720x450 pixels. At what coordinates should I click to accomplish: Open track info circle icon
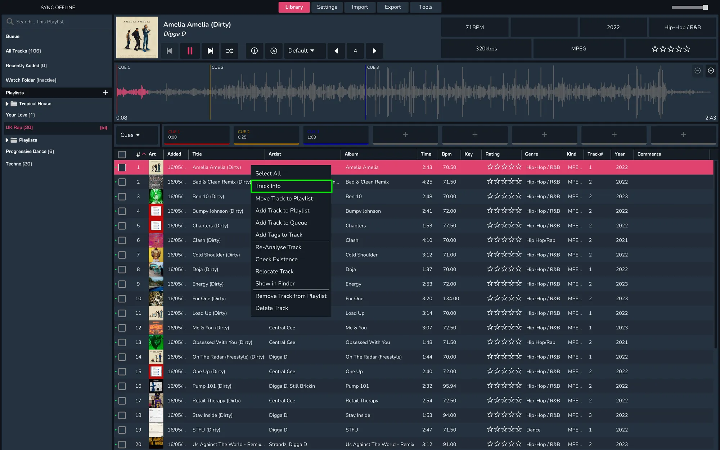(x=254, y=51)
